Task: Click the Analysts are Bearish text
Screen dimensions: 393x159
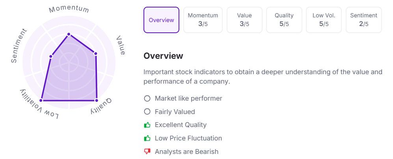Action: [186, 152]
